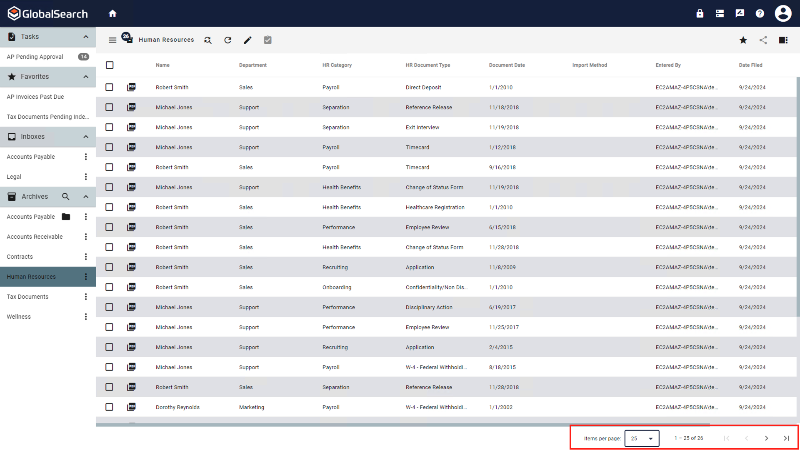The width and height of the screenshot is (800, 450).
Task: Click the lock icon in top bar
Action: click(x=700, y=13)
